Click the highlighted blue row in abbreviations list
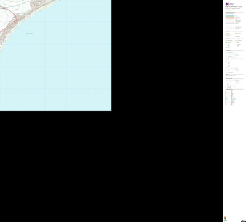The image size is (246, 222). point(233,98)
